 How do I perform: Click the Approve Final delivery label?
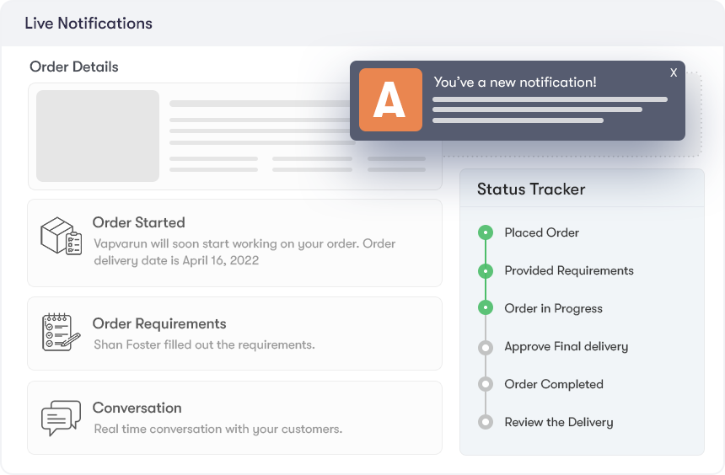[566, 346]
